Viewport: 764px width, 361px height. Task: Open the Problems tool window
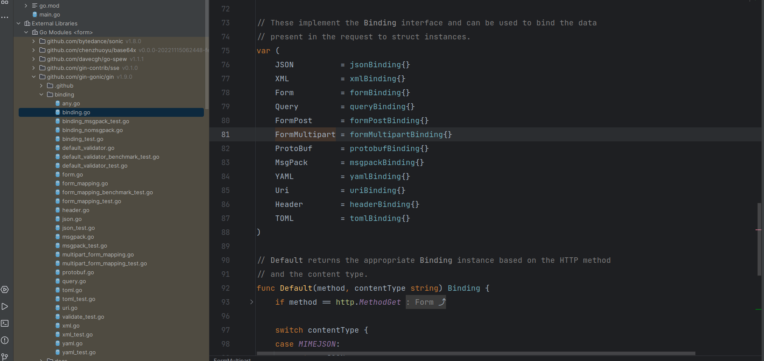pos(5,340)
